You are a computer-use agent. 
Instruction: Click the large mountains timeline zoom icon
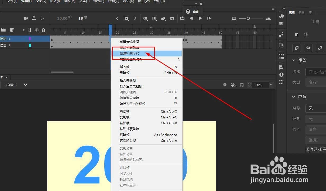tap(268, 18)
